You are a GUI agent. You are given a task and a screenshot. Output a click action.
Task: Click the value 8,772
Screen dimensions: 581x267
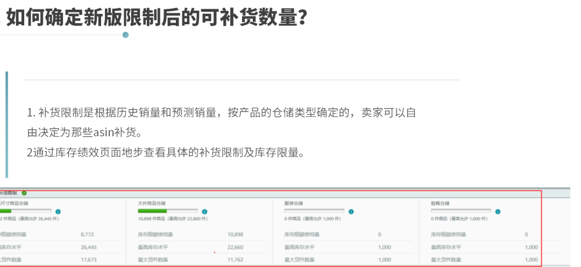(x=87, y=234)
